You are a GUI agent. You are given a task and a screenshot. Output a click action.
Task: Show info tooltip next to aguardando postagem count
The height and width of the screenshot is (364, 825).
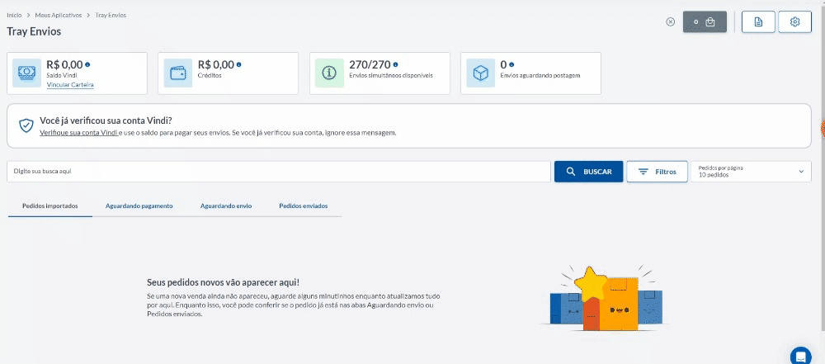pos(511,64)
